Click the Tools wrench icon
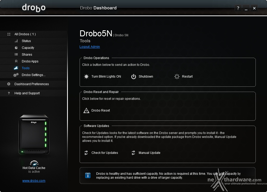 [x=16, y=68]
